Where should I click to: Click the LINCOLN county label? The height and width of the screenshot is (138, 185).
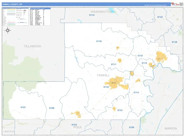(8, 131)
